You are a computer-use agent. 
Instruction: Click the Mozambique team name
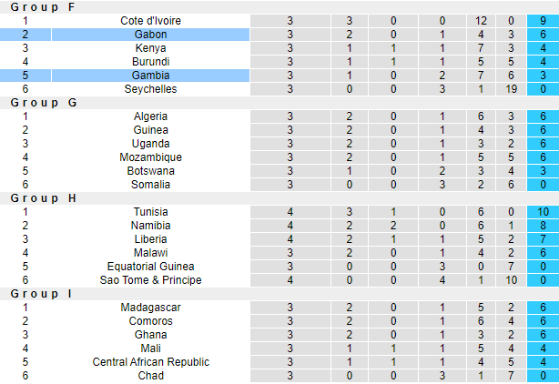[x=150, y=157]
